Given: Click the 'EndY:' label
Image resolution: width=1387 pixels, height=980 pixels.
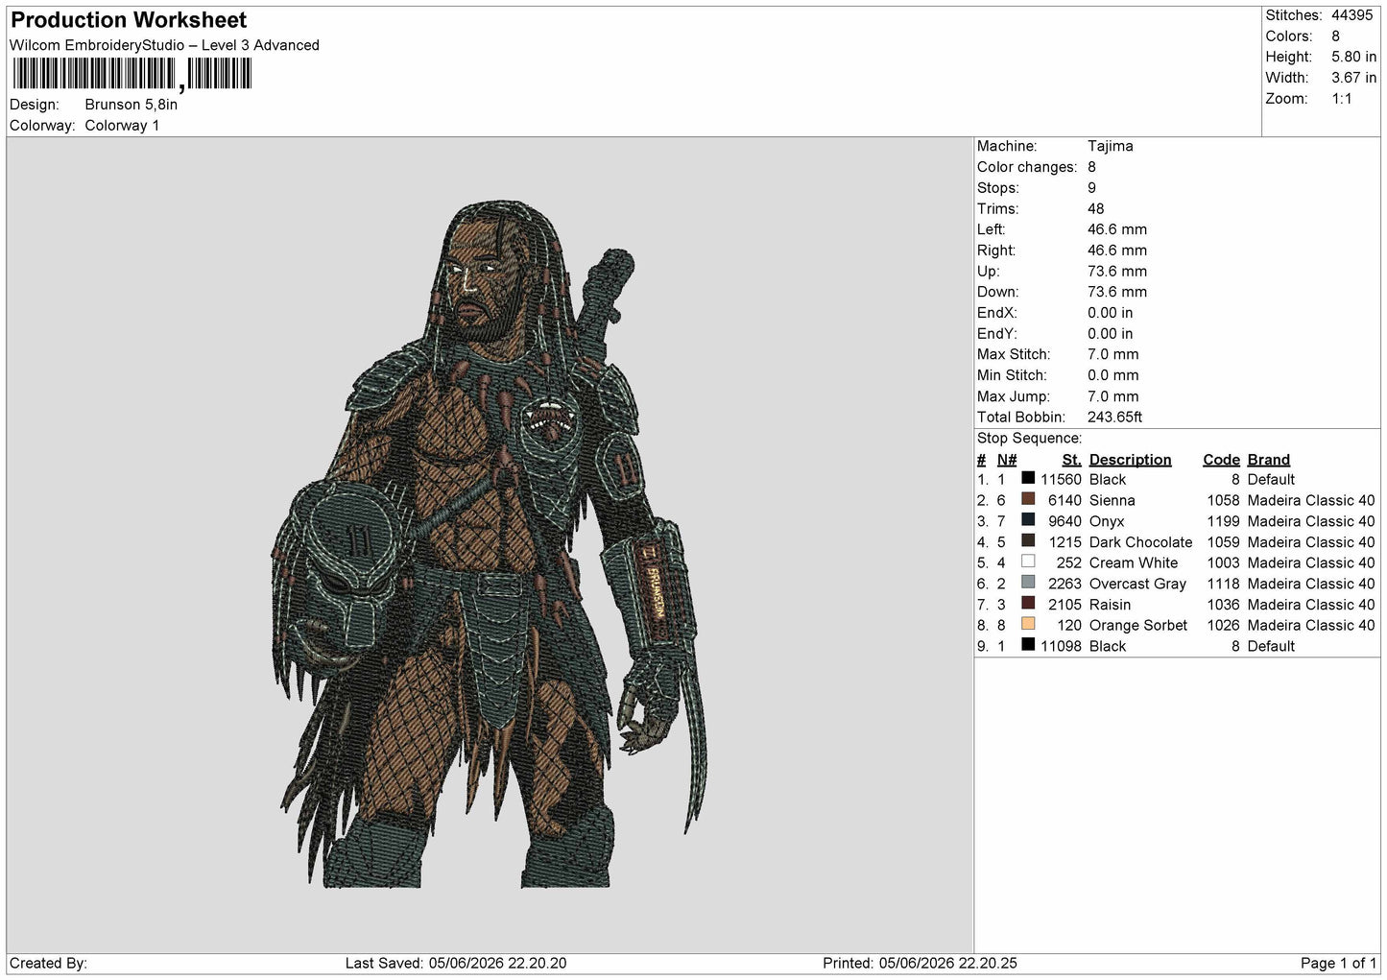Looking at the screenshot, I should [996, 334].
